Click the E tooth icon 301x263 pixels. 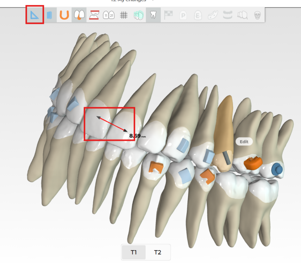[198, 15]
